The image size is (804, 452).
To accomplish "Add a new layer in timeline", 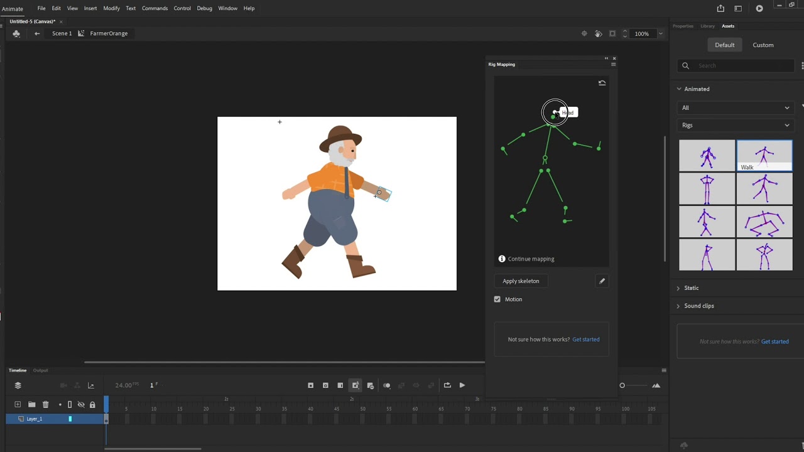I will [18, 405].
